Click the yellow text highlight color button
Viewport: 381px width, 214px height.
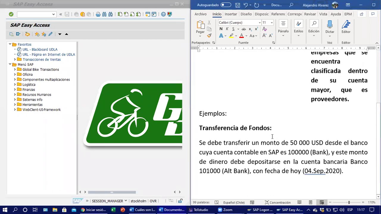[x=231, y=36]
